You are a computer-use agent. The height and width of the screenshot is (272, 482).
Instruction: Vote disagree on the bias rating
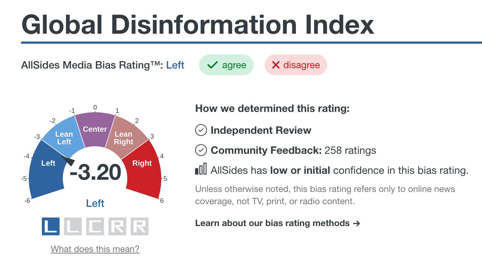coord(296,65)
